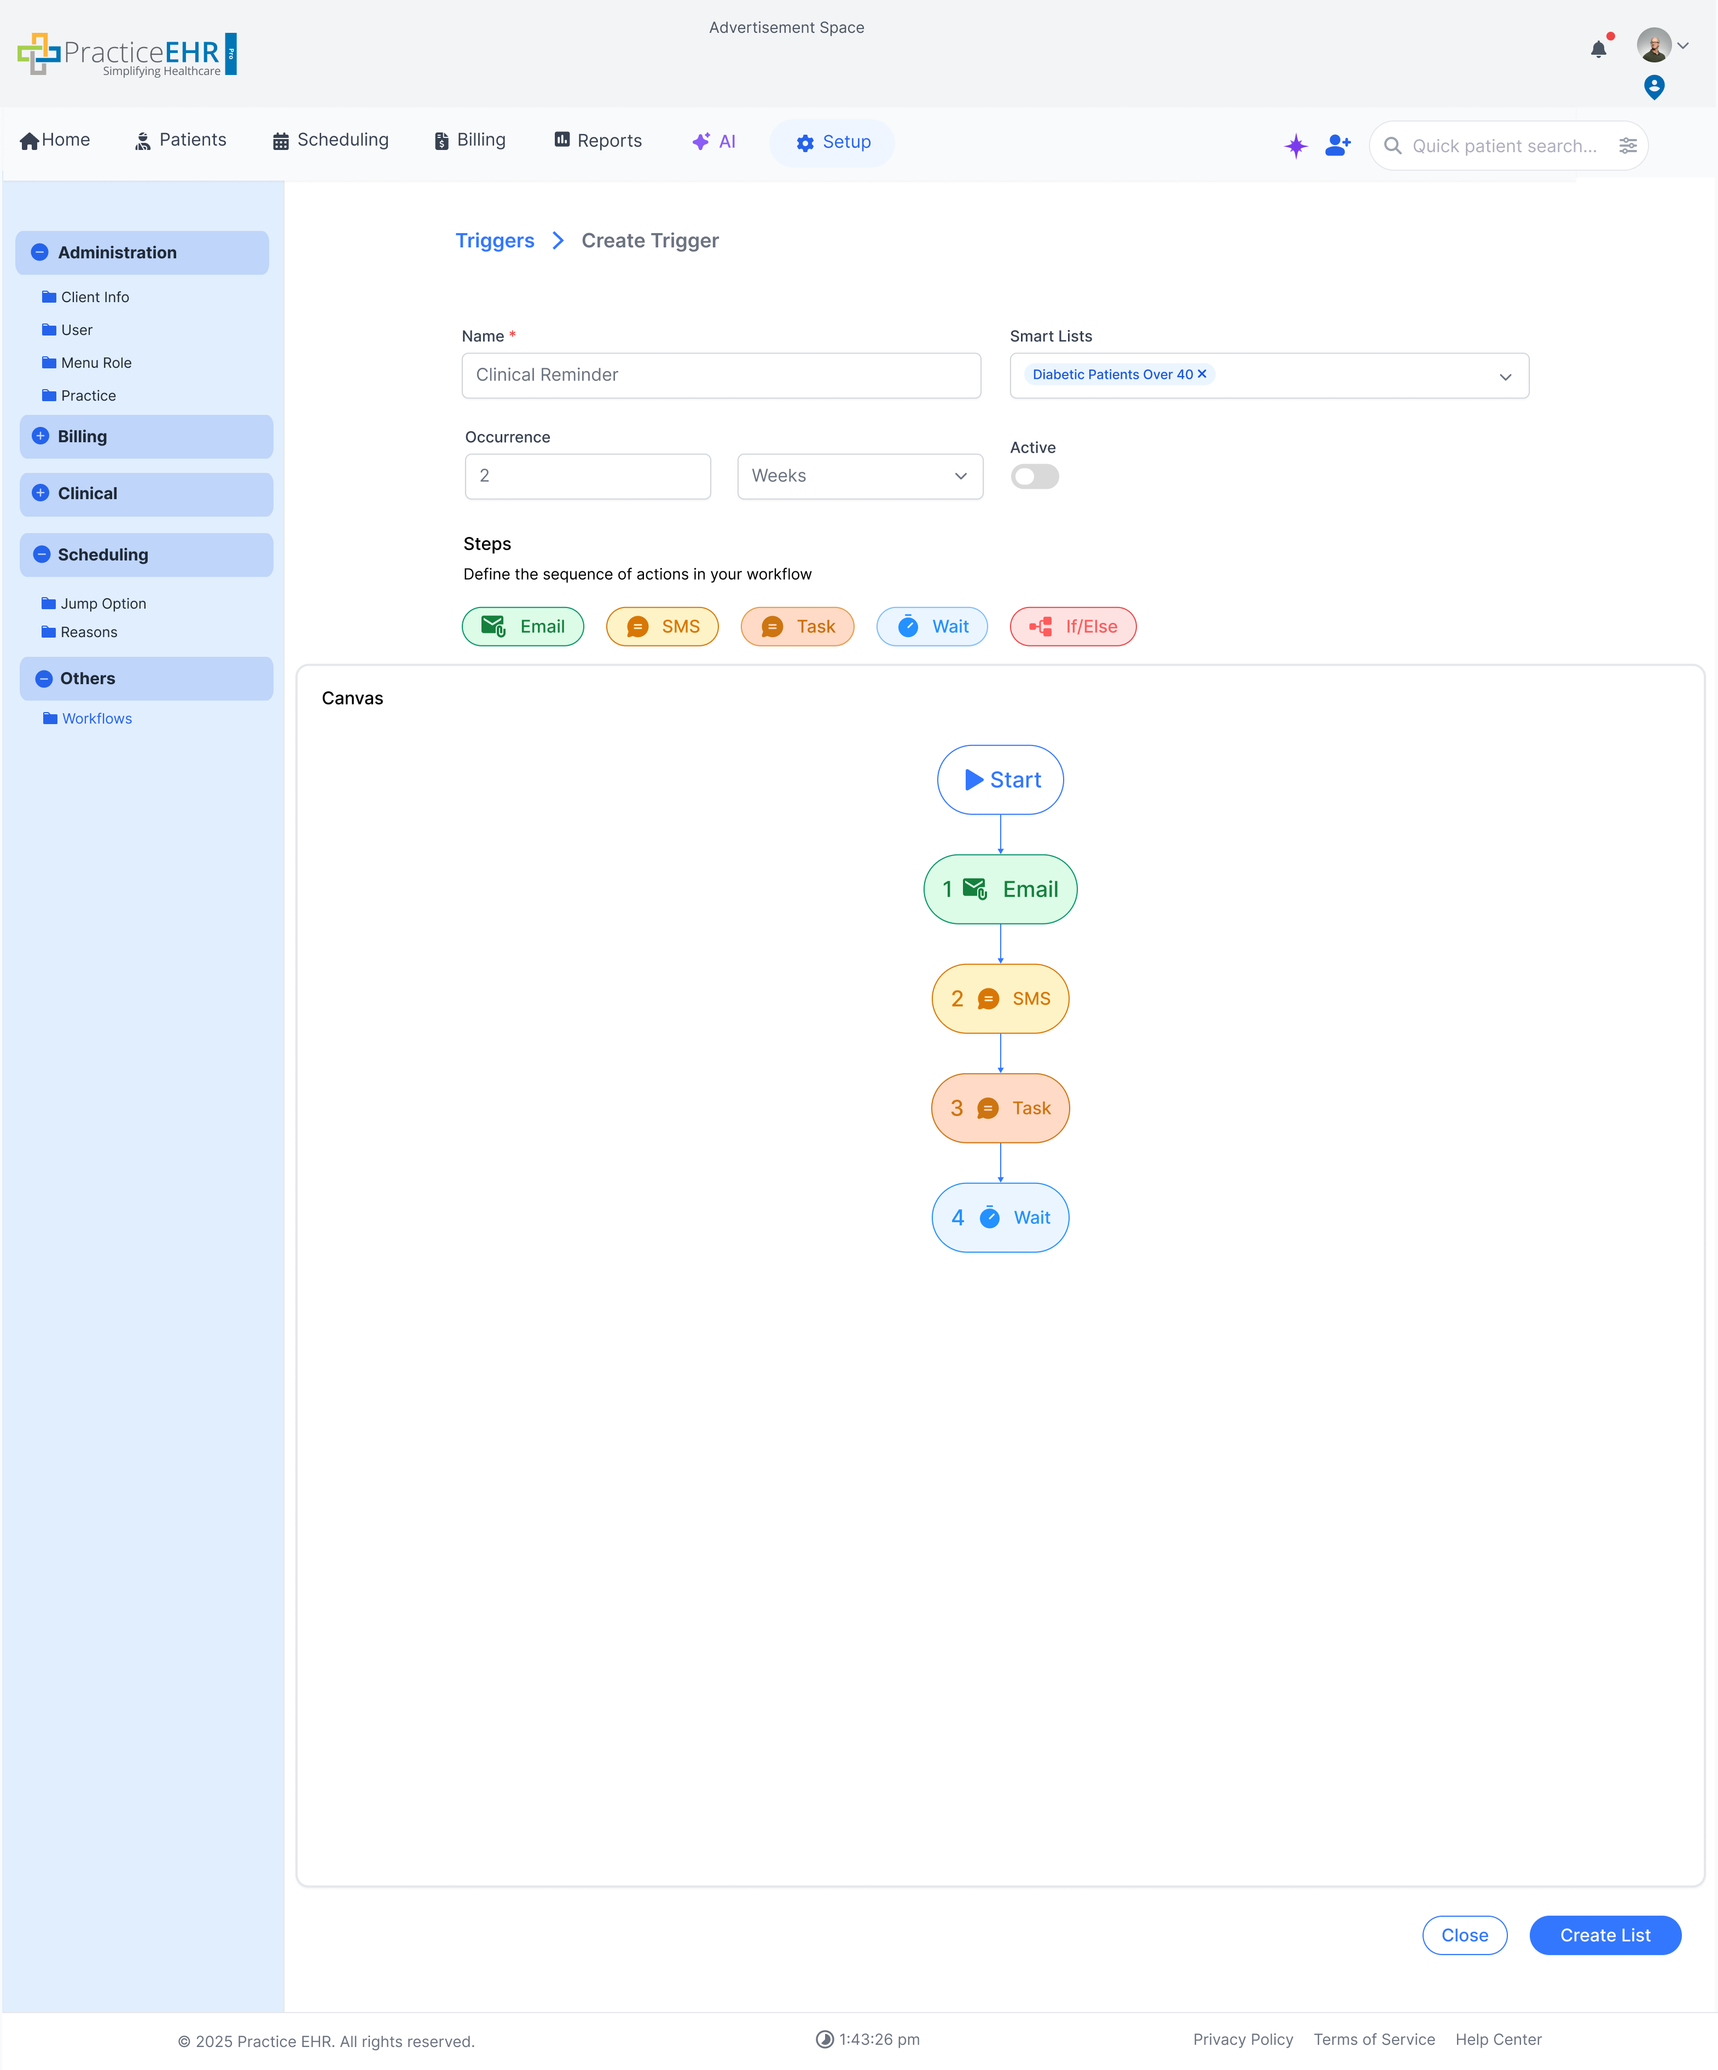Select the Start node on canvas

pyautogui.click(x=1000, y=780)
